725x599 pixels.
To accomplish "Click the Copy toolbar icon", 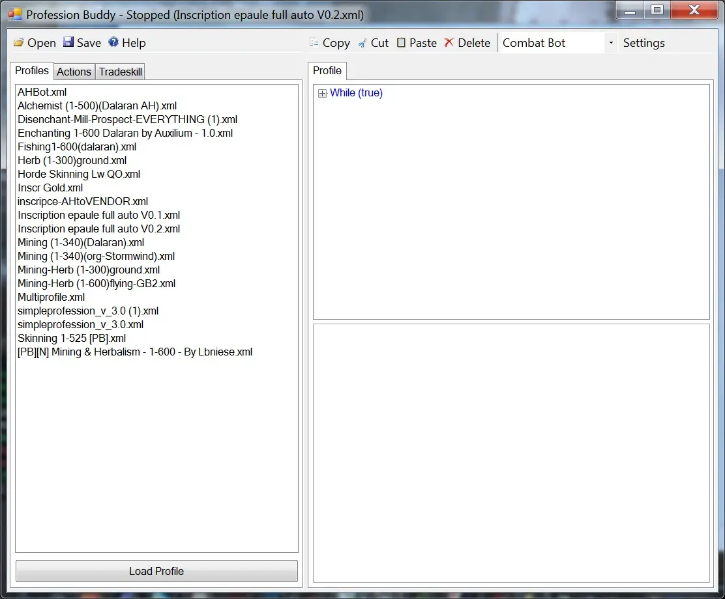I will (x=314, y=42).
